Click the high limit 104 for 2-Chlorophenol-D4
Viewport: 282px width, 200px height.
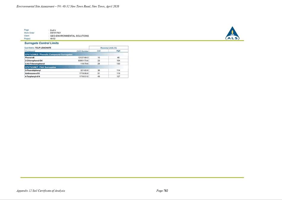click(118, 61)
